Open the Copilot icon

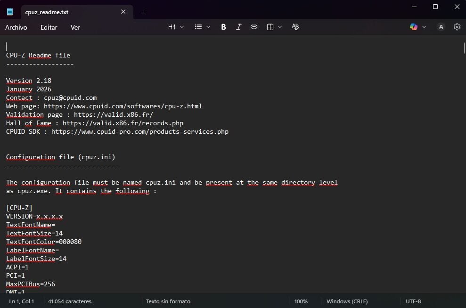(x=414, y=27)
